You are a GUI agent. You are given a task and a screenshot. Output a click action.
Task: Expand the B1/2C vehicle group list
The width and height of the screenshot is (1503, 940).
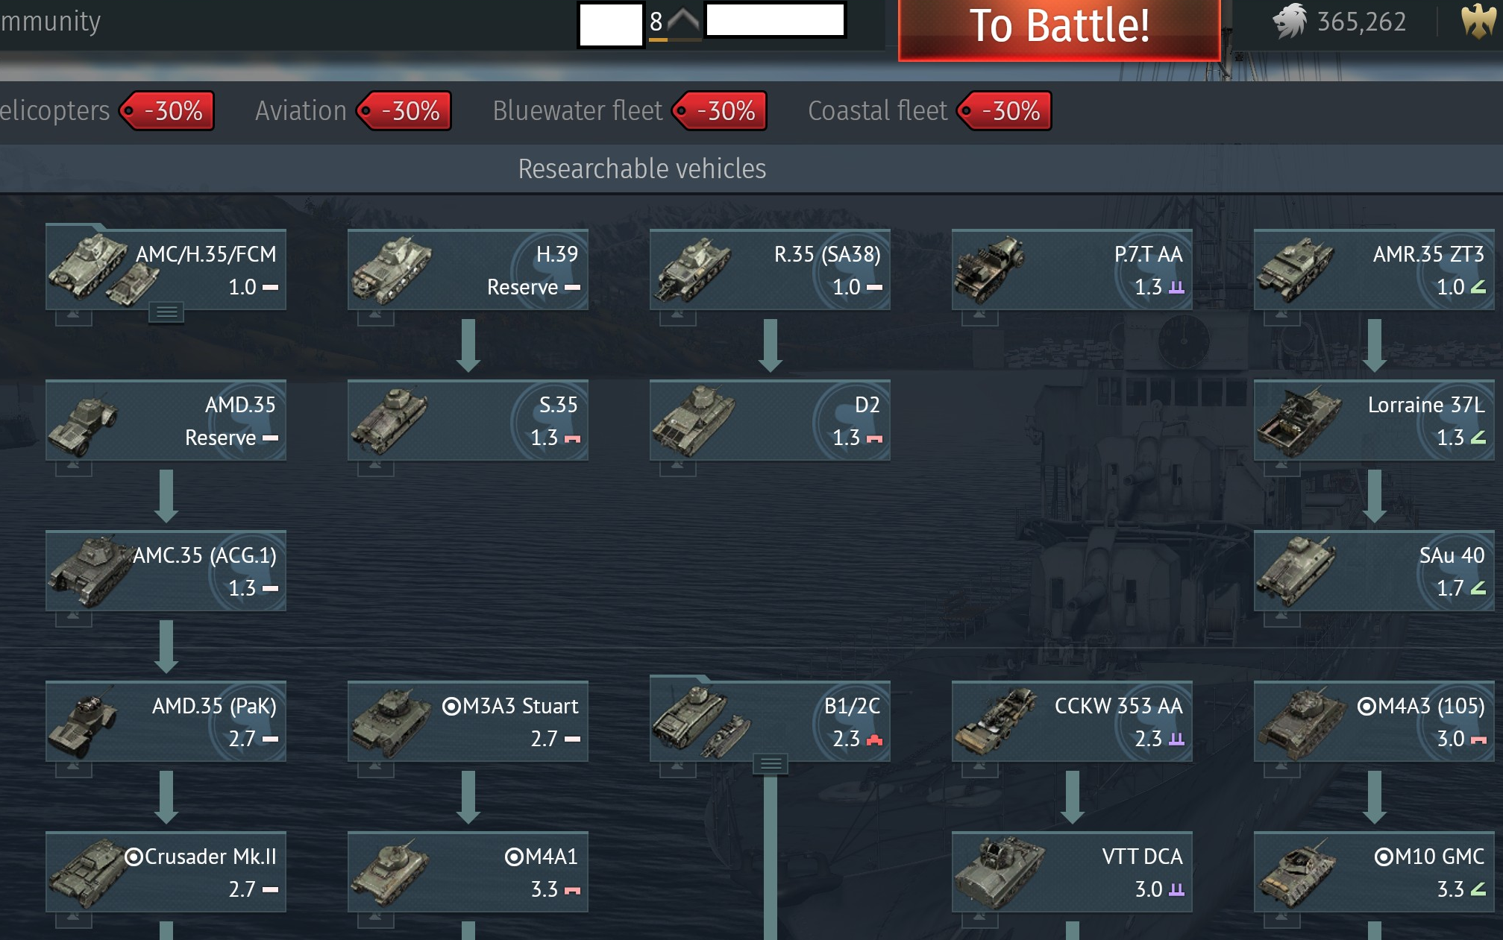pyautogui.click(x=771, y=764)
